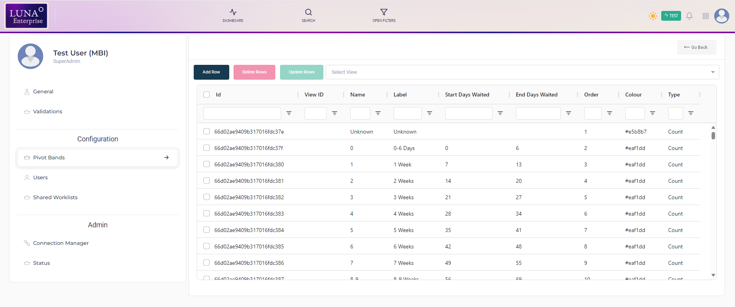735x307 pixels.
Task: Open the Dashboard icon in top navigation
Action: click(x=233, y=12)
